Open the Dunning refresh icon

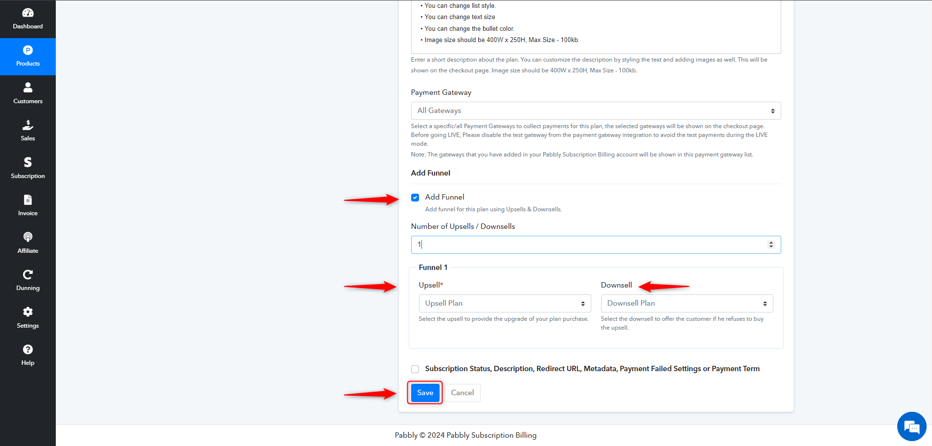point(28,274)
